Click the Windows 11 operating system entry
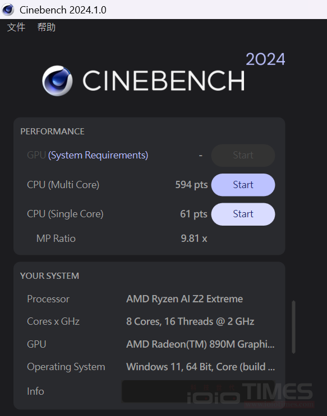This screenshot has height=416, width=327. (x=201, y=367)
